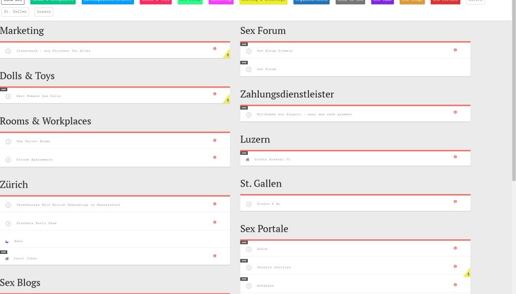Open the Sex Forum Schweiz link
Viewport: 516px width, 294px height.
click(274, 51)
